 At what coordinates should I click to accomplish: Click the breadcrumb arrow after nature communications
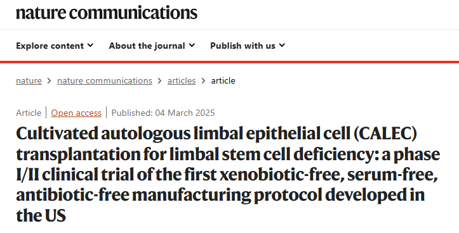pyautogui.click(x=159, y=81)
